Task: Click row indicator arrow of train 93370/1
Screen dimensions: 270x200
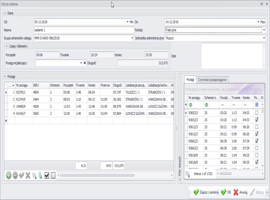Action: click(6, 92)
